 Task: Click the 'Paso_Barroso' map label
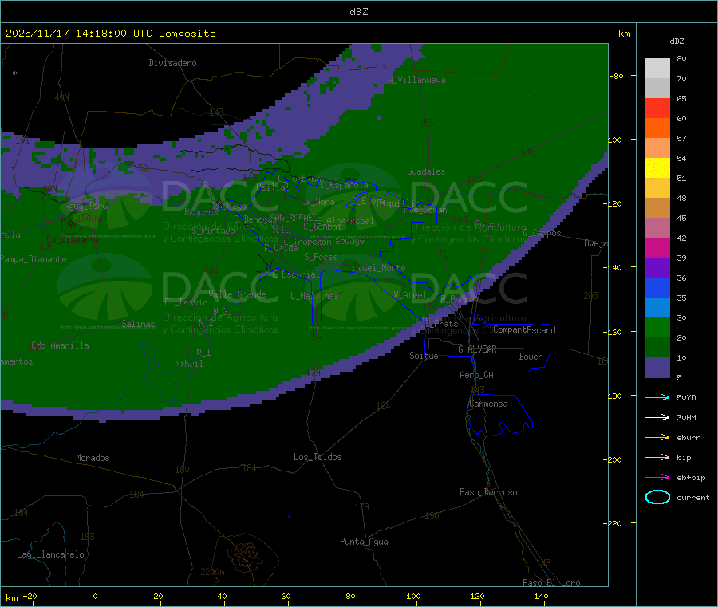(x=488, y=492)
